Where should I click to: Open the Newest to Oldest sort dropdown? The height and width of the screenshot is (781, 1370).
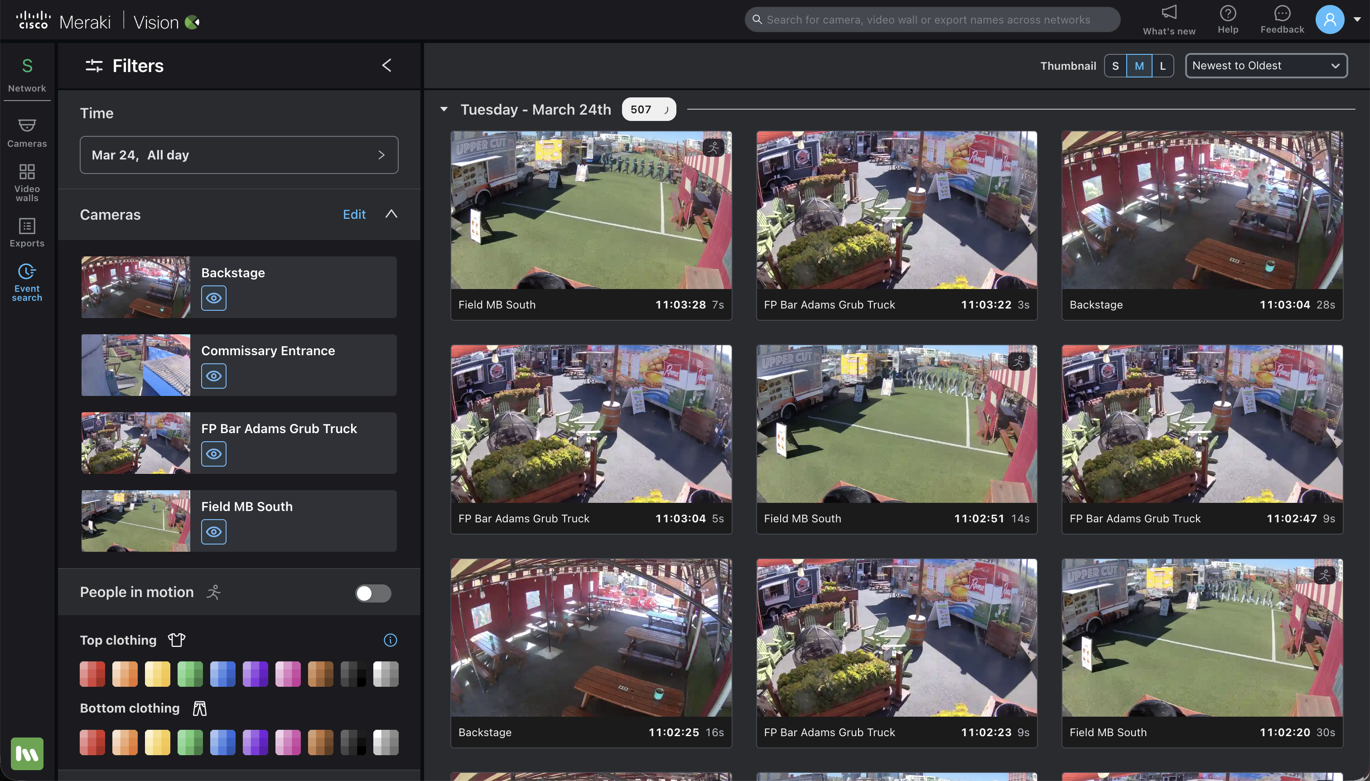coord(1266,65)
